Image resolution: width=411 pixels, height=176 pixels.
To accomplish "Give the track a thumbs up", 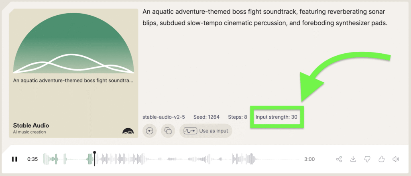I will pos(381,159).
